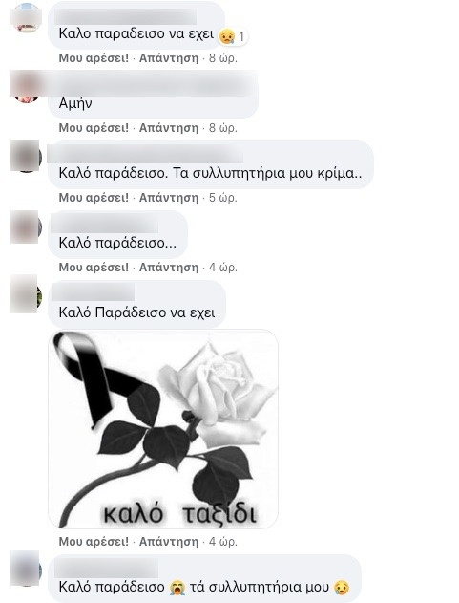Image resolution: width=459 pixels, height=603 pixels.
Task: Like the first comment with Μου αρέσει!
Action: click(x=94, y=58)
